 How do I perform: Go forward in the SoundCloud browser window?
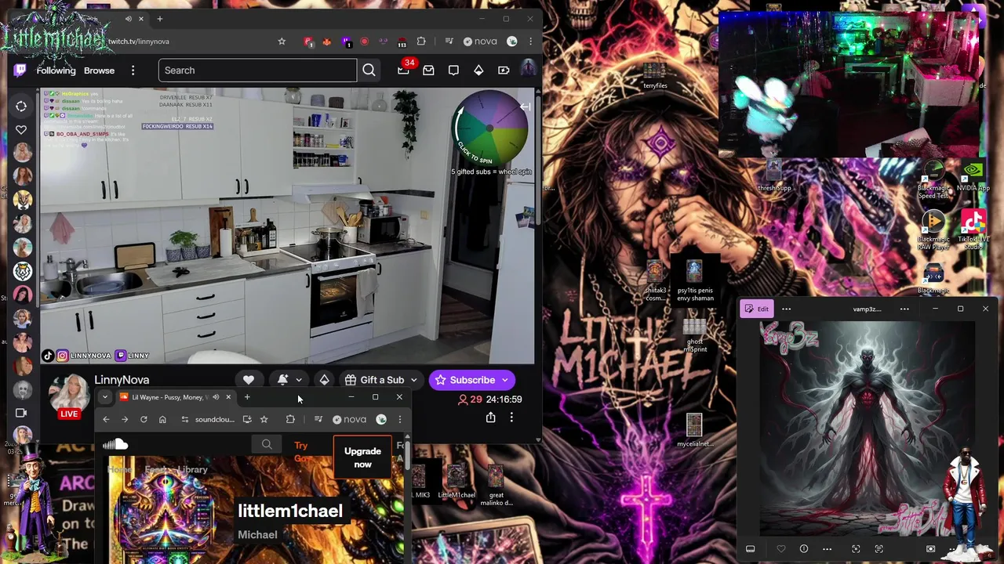point(125,419)
